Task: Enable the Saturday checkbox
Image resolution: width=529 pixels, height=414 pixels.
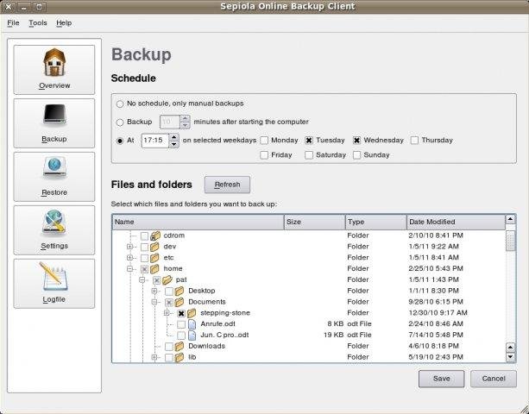Action: 309,155
